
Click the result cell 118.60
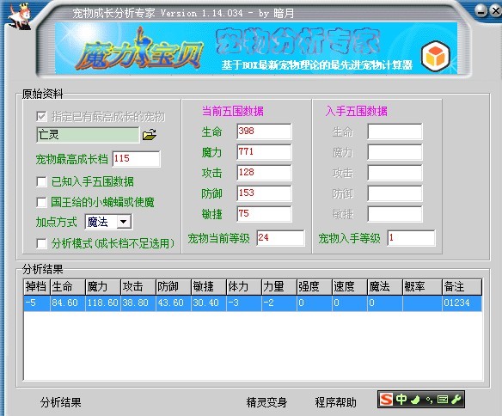[103, 303]
